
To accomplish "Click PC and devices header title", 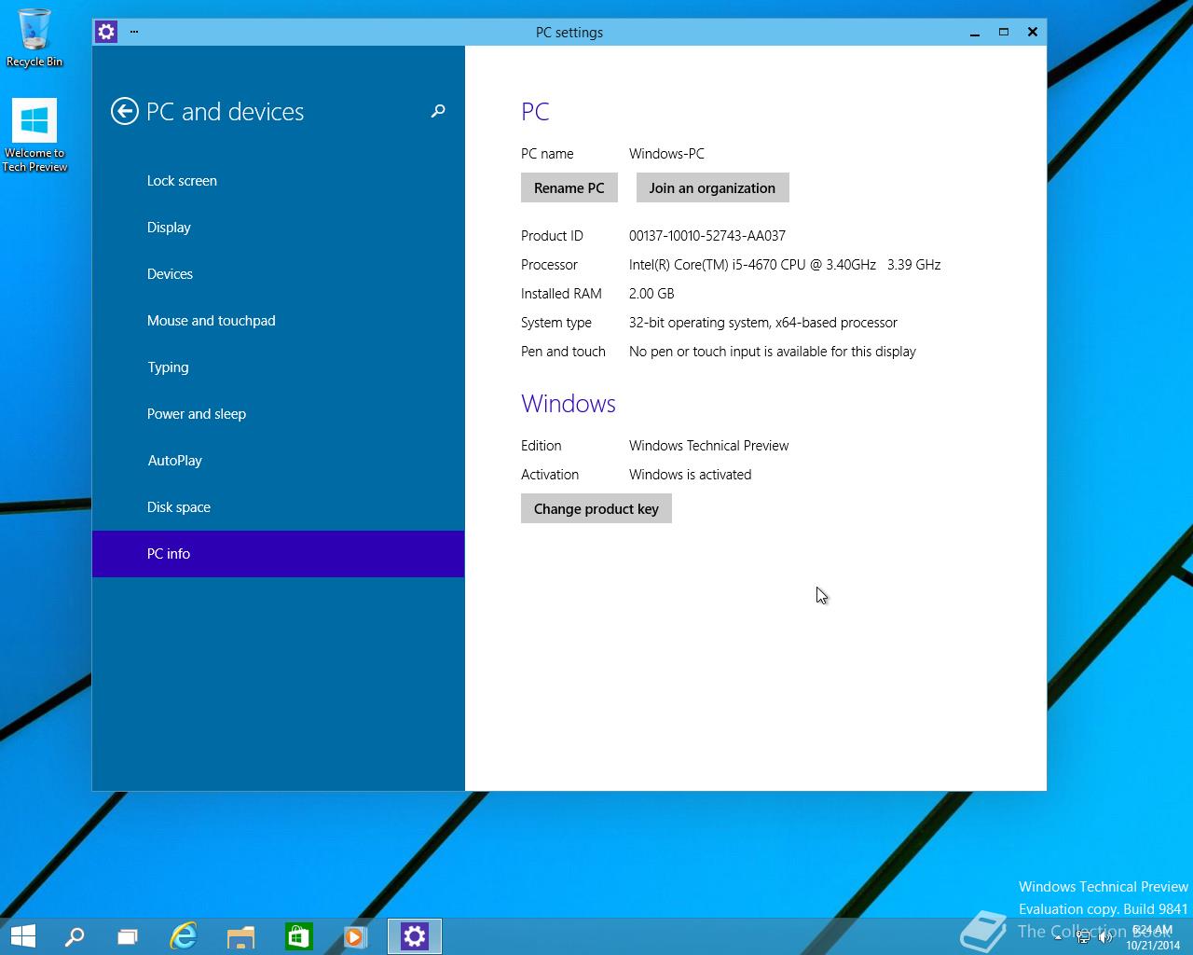I will coord(226,112).
